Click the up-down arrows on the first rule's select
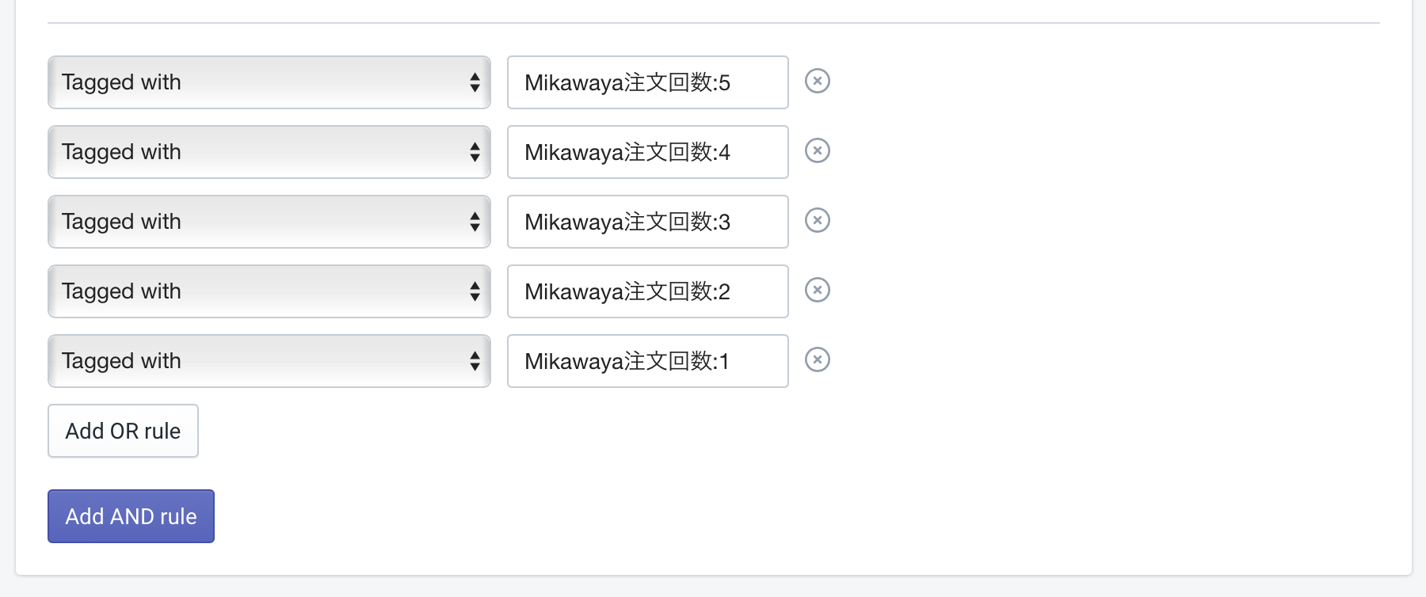Screen dimensions: 1426x597 click(475, 82)
